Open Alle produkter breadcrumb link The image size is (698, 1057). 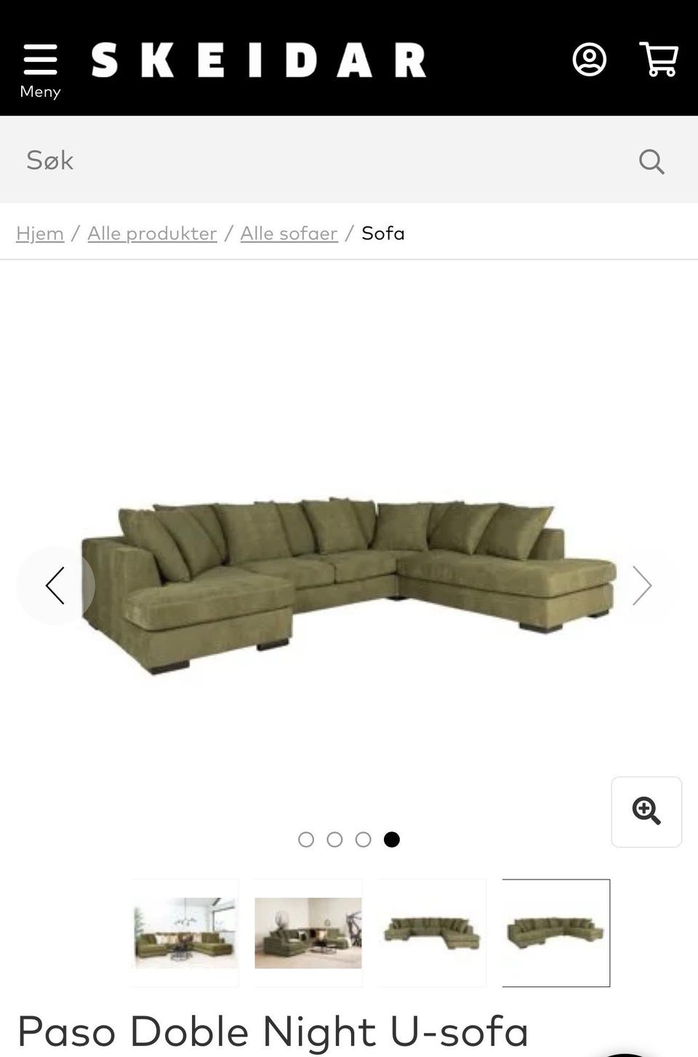tap(152, 234)
